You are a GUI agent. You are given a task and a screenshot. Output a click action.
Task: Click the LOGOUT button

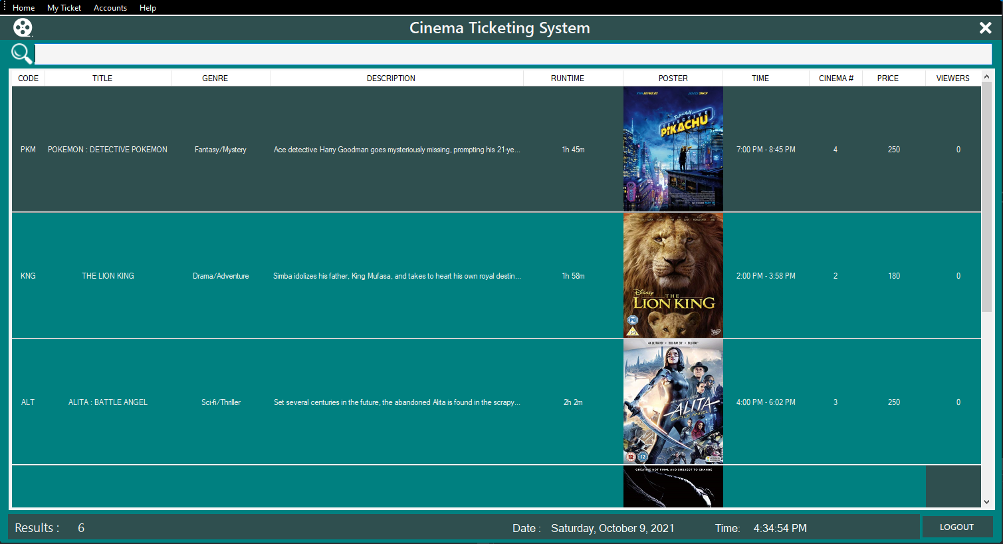[x=956, y=527]
